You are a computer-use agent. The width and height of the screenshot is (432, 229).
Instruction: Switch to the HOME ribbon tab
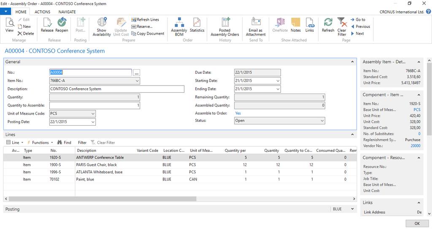[x=21, y=12]
